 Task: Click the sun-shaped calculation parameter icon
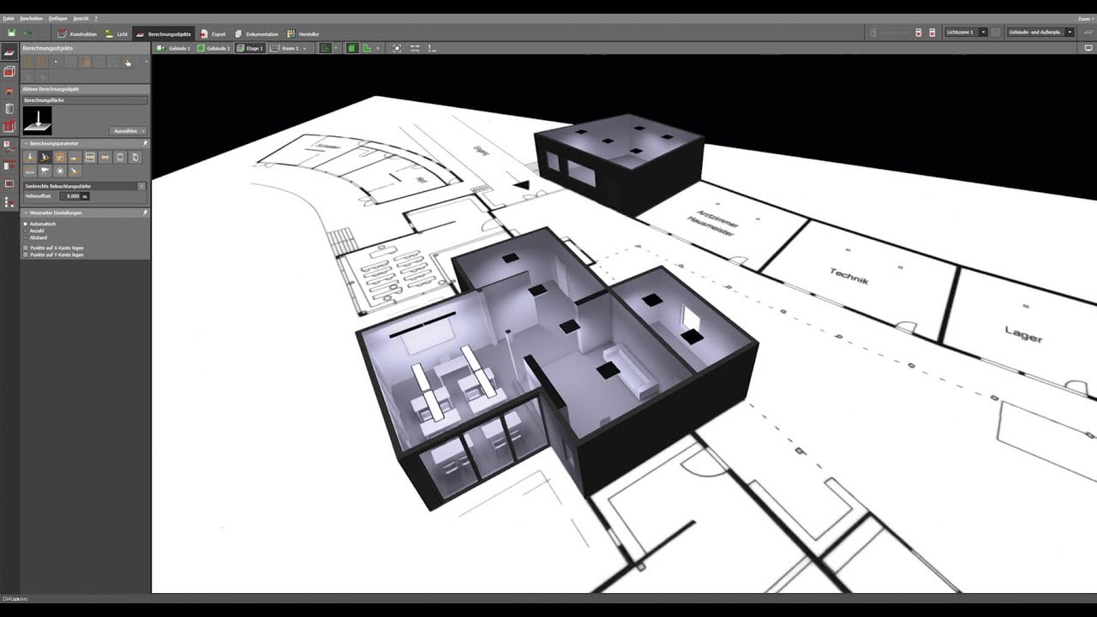[x=60, y=171]
